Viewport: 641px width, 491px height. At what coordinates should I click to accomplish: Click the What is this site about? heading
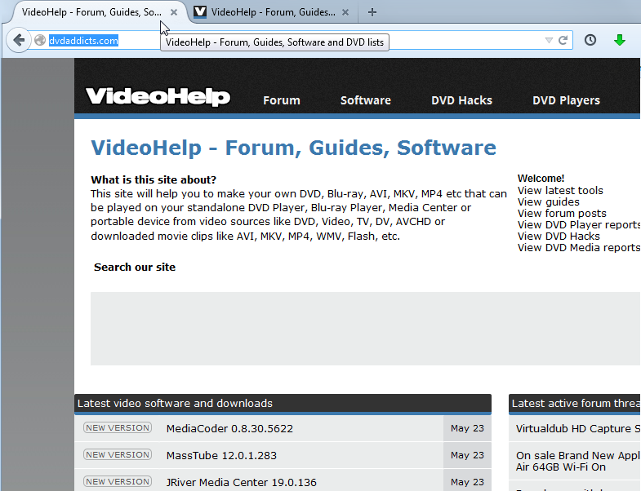pyautogui.click(x=154, y=179)
